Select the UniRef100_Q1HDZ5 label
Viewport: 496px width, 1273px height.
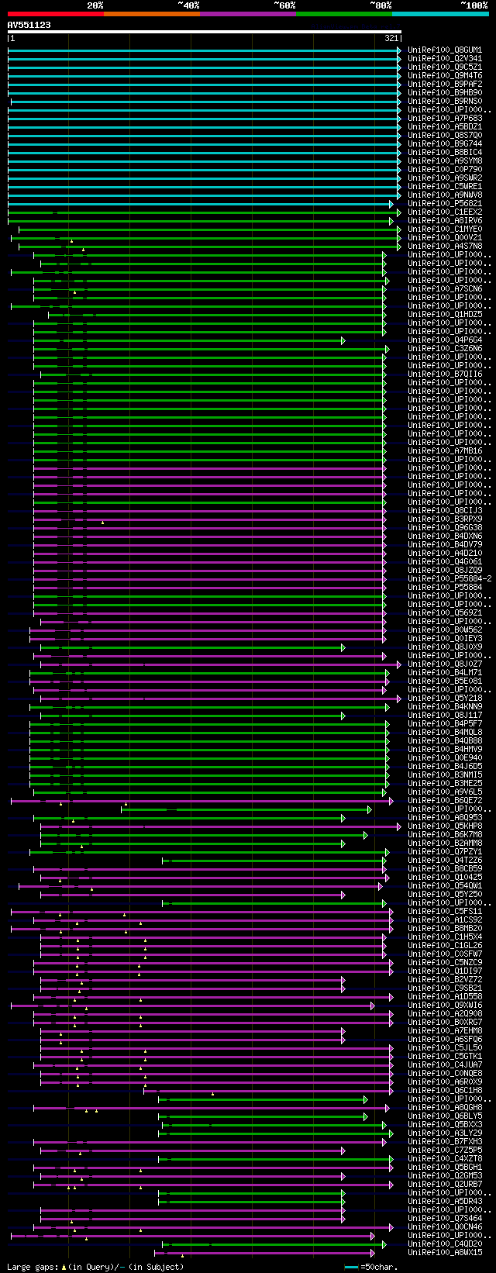point(445,315)
